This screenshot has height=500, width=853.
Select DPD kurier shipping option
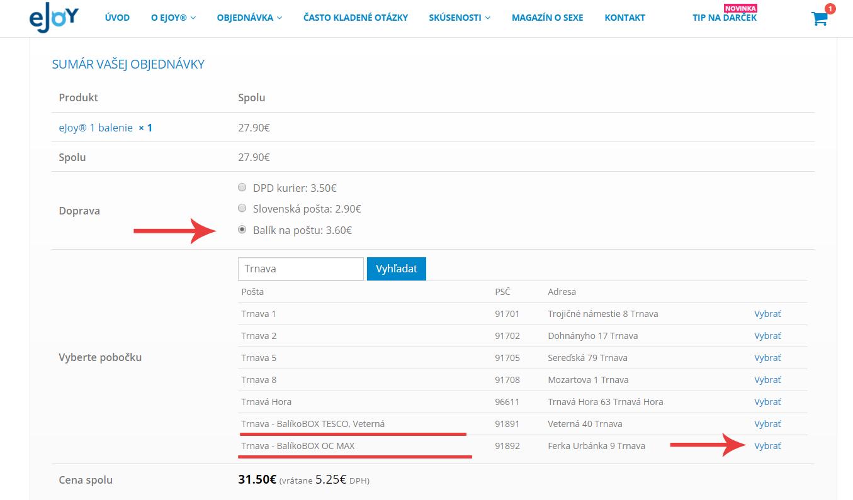coord(242,187)
